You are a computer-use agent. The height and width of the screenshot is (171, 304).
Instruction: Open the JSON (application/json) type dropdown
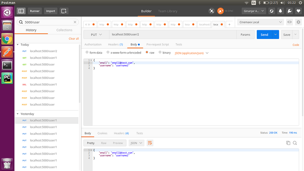pyautogui.click(x=191, y=53)
